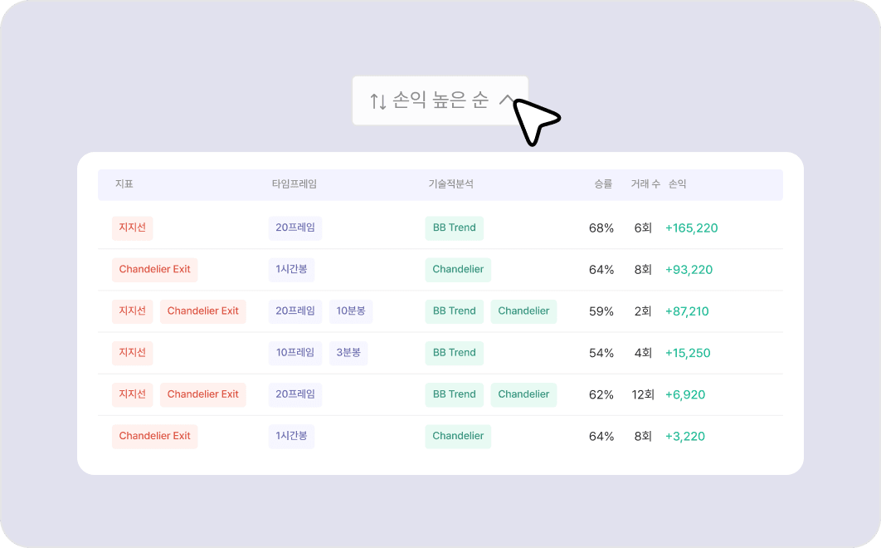Select 1시간봉 tag in the +3,220 row
Viewport: 881px width, 548px height.
pyautogui.click(x=291, y=436)
